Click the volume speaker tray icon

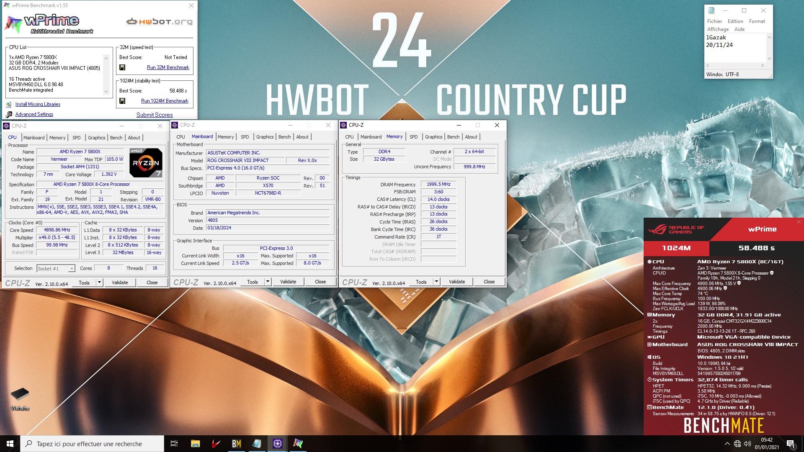(x=747, y=444)
